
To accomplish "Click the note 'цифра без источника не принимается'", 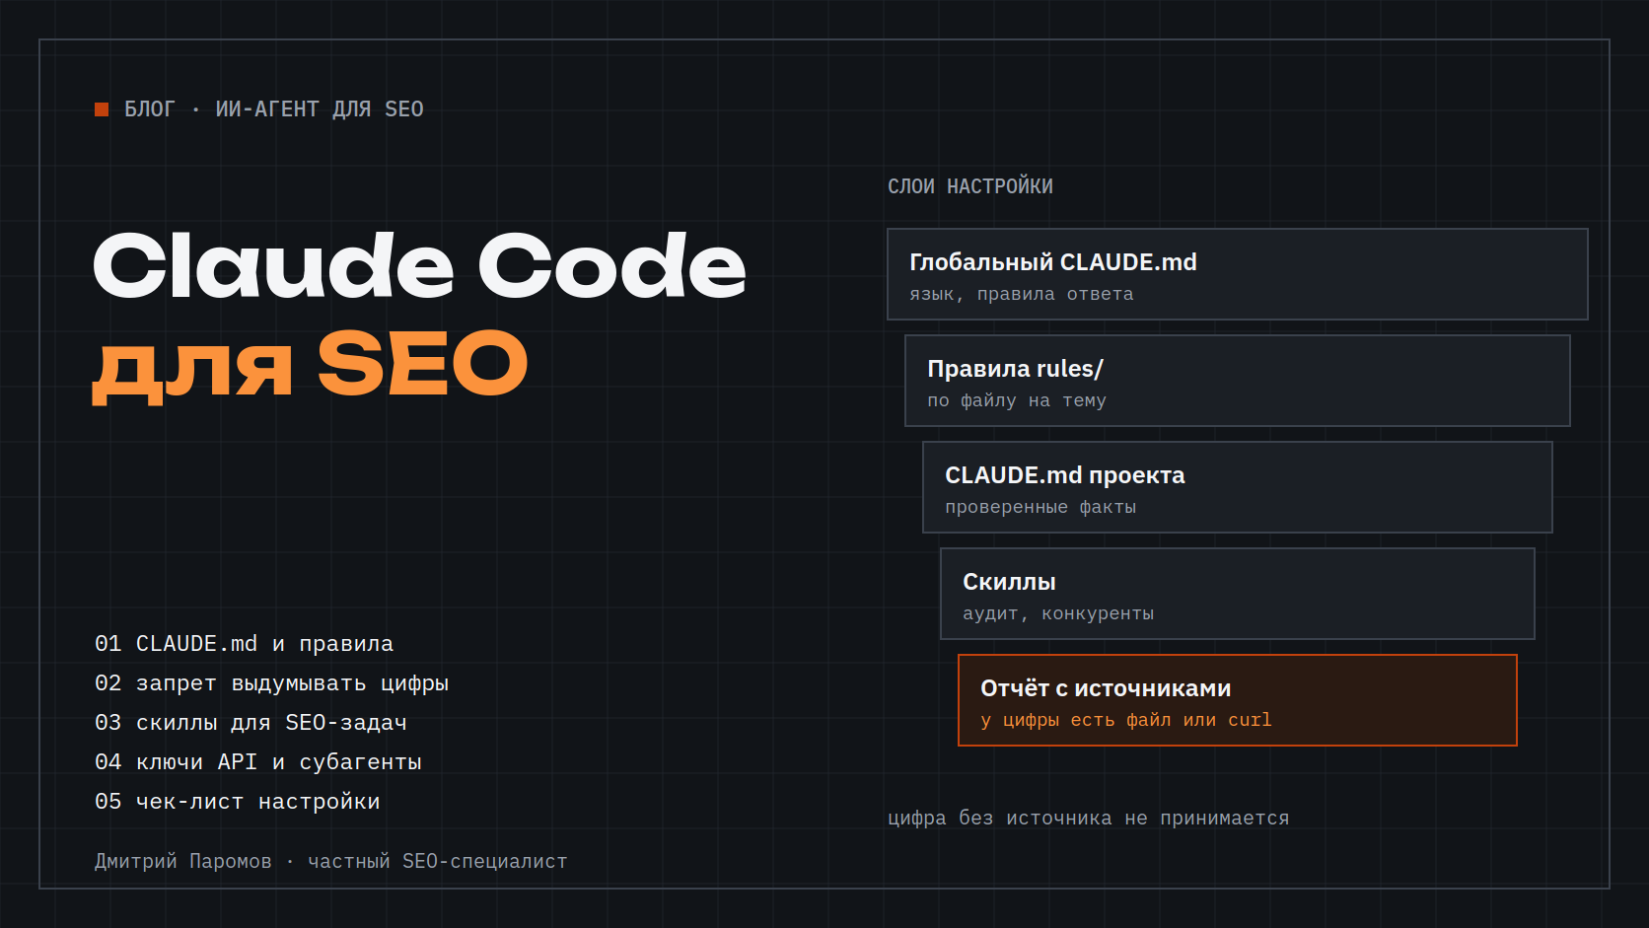I will click(x=1089, y=818).
